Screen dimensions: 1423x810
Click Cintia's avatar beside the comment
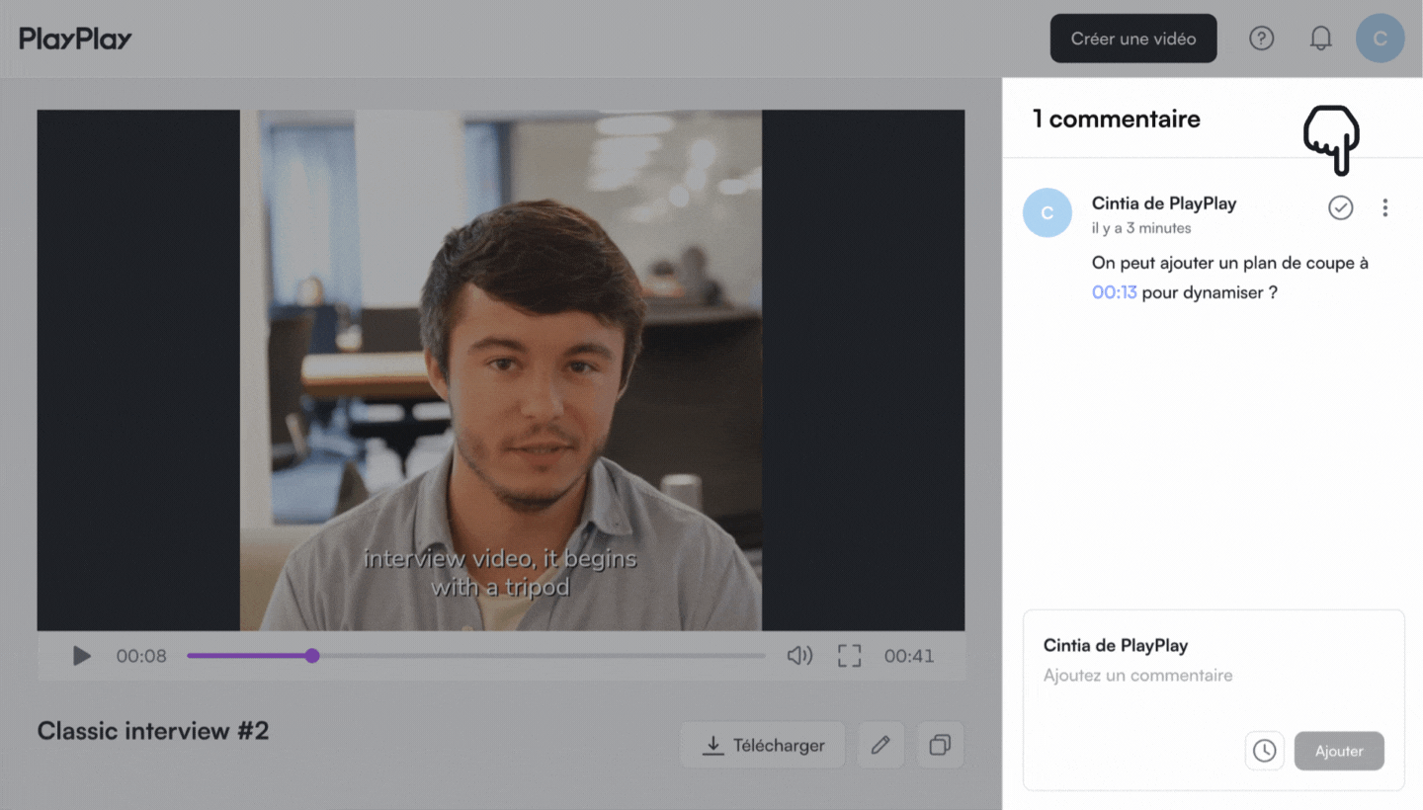(x=1046, y=212)
